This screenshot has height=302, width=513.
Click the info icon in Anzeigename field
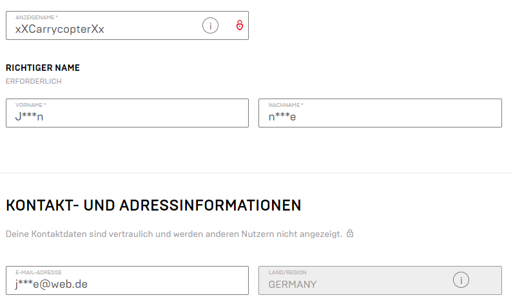pos(210,26)
